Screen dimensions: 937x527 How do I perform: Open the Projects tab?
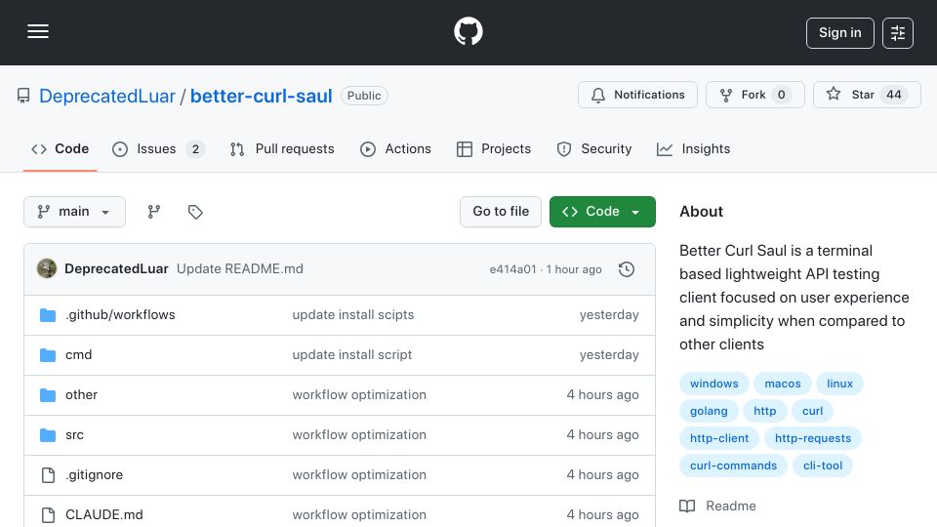tap(494, 148)
